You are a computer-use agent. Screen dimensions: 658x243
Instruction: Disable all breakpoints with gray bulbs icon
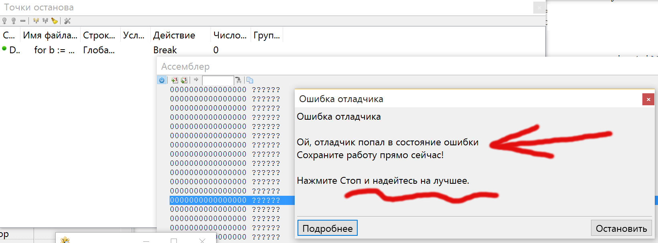pos(45,21)
